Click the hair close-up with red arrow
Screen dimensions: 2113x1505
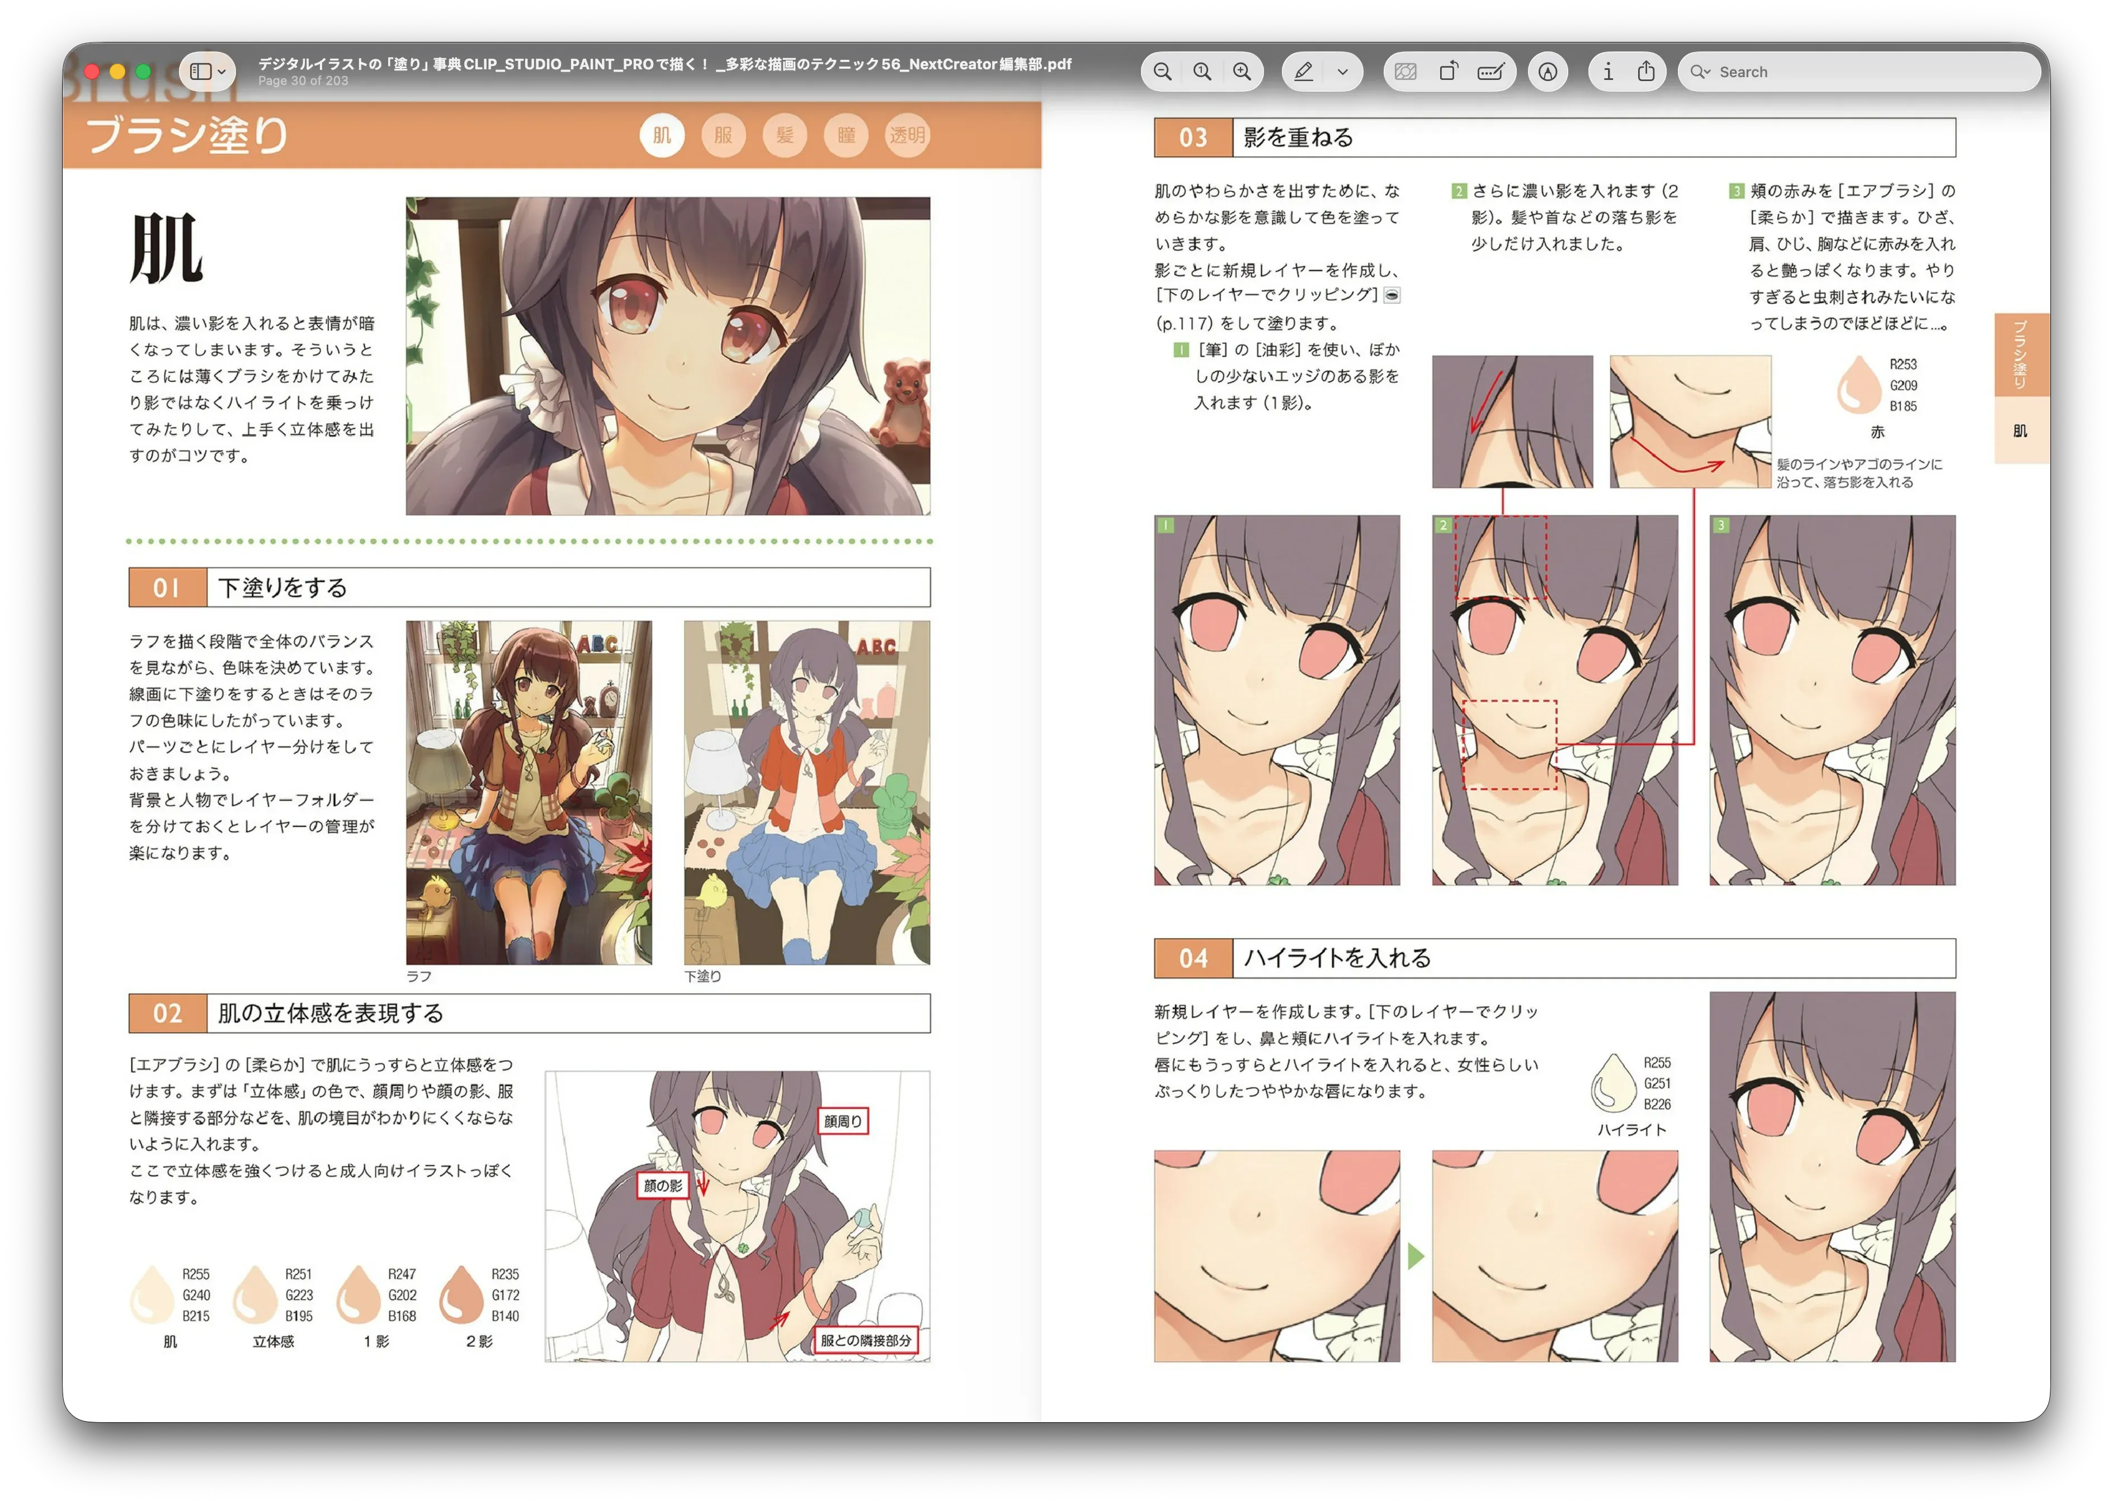(1513, 422)
